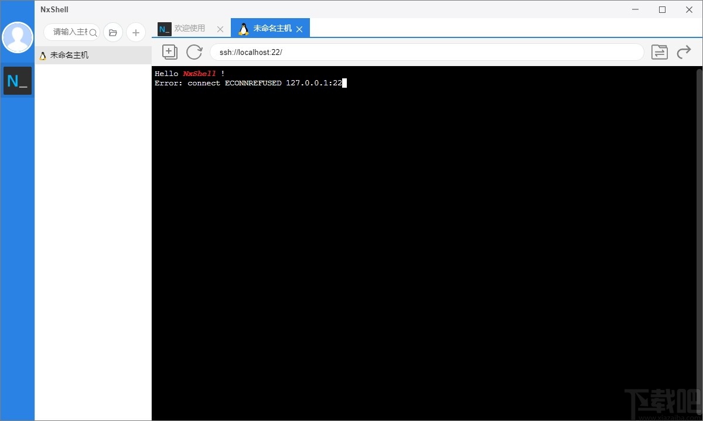The width and height of the screenshot is (703, 421).
Task: Switch to the 欢迎使用 tab
Action: pyautogui.click(x=190, y=28)
